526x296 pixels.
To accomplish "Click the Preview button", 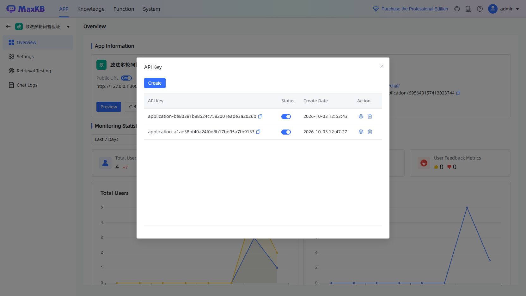I will (x=109, y=107).
